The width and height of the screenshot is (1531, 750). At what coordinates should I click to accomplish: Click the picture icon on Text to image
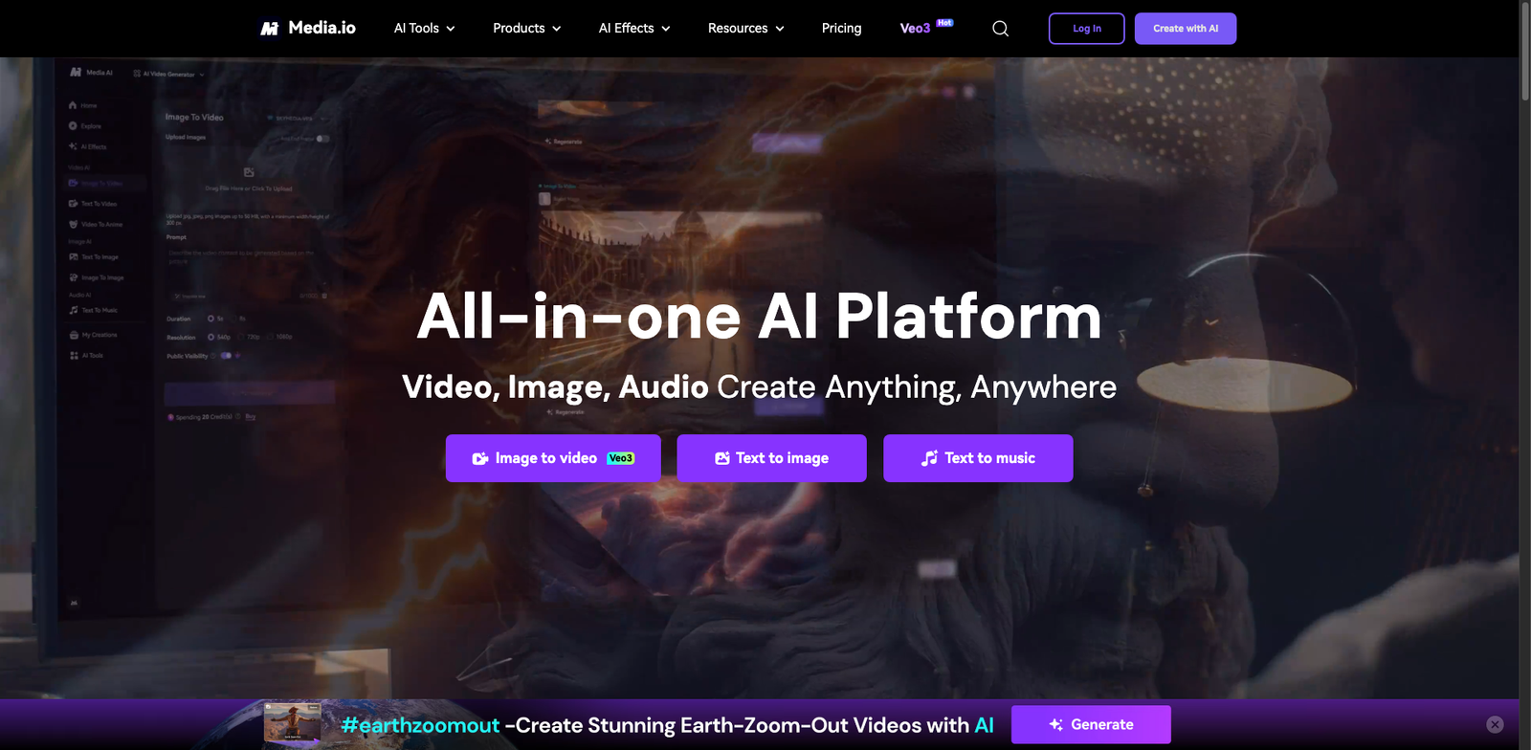point(722,459)
